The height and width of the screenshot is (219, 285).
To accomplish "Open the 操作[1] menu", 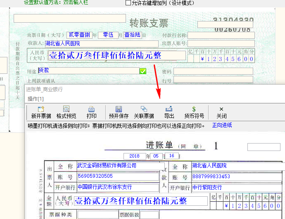I will pos(36,99).
